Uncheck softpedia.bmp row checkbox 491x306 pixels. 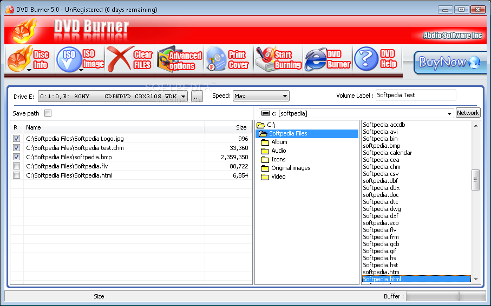(x=17, y=157)
